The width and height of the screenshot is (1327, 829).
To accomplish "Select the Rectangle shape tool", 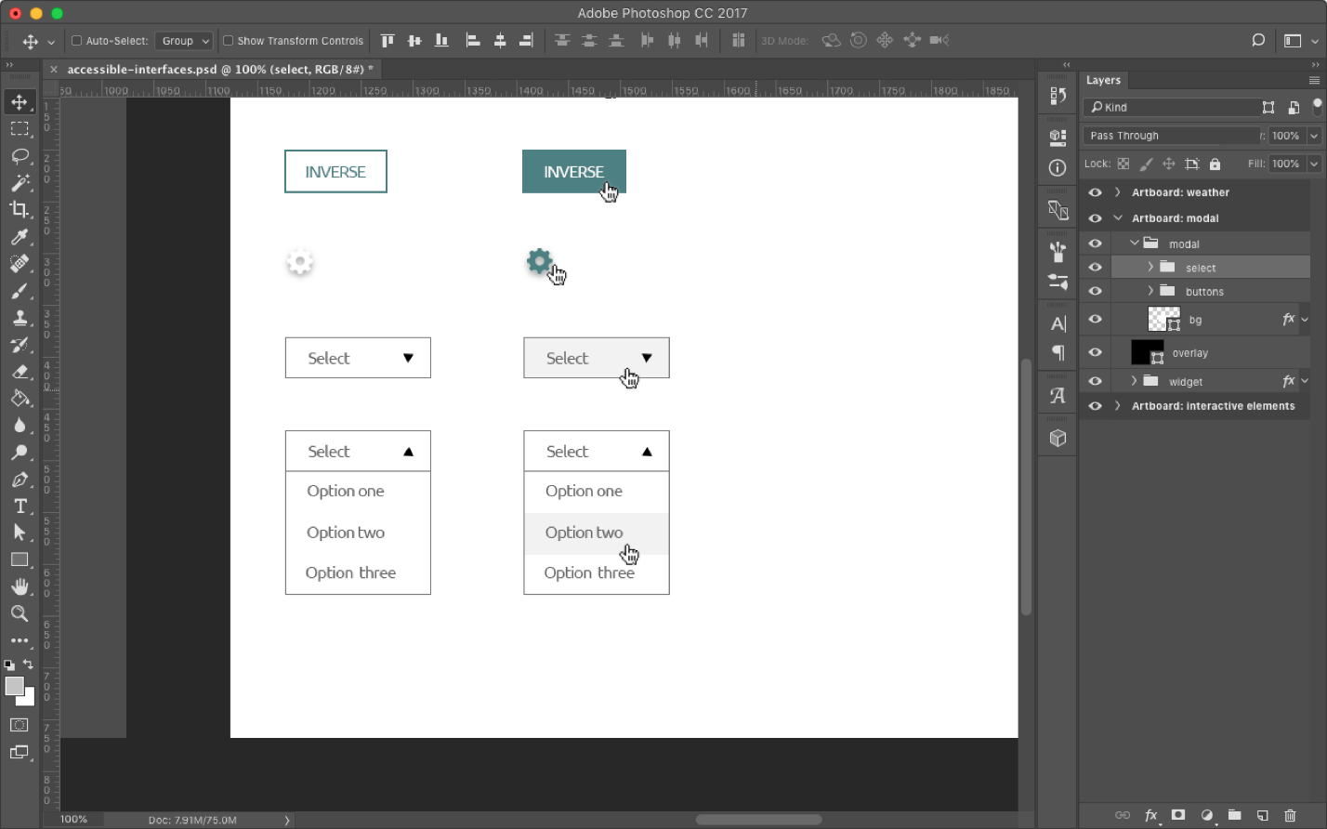I will [20, 559].
